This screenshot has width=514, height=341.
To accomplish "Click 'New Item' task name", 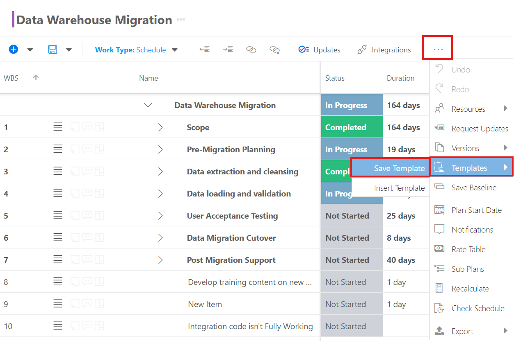I will (205, 304).
